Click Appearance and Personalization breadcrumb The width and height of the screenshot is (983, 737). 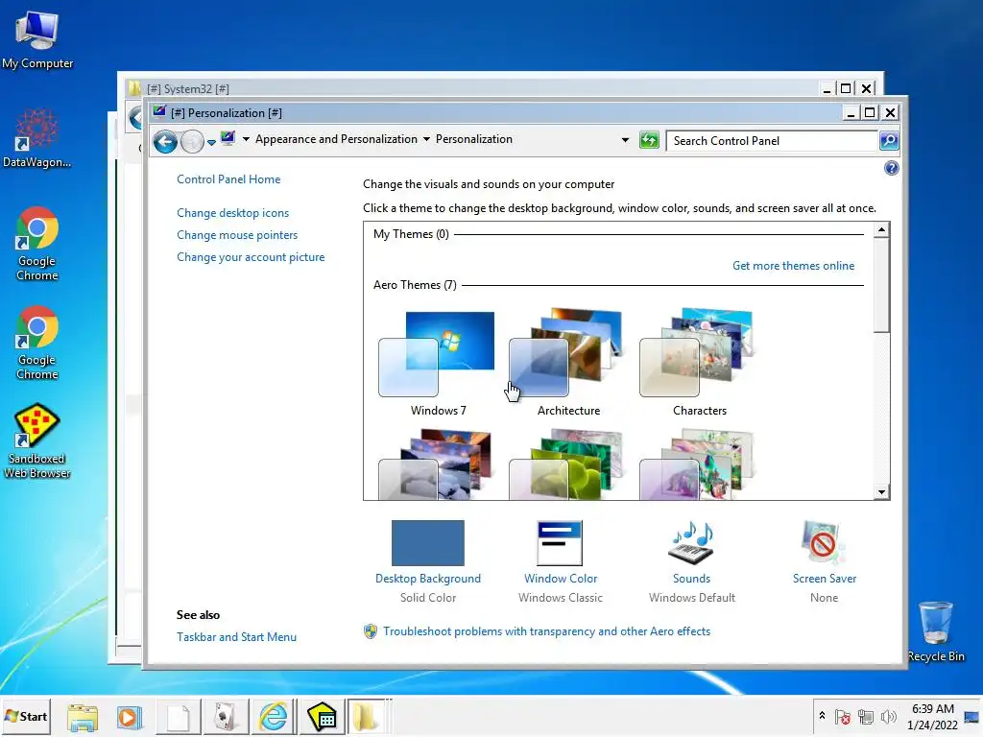tap(336, 139)
